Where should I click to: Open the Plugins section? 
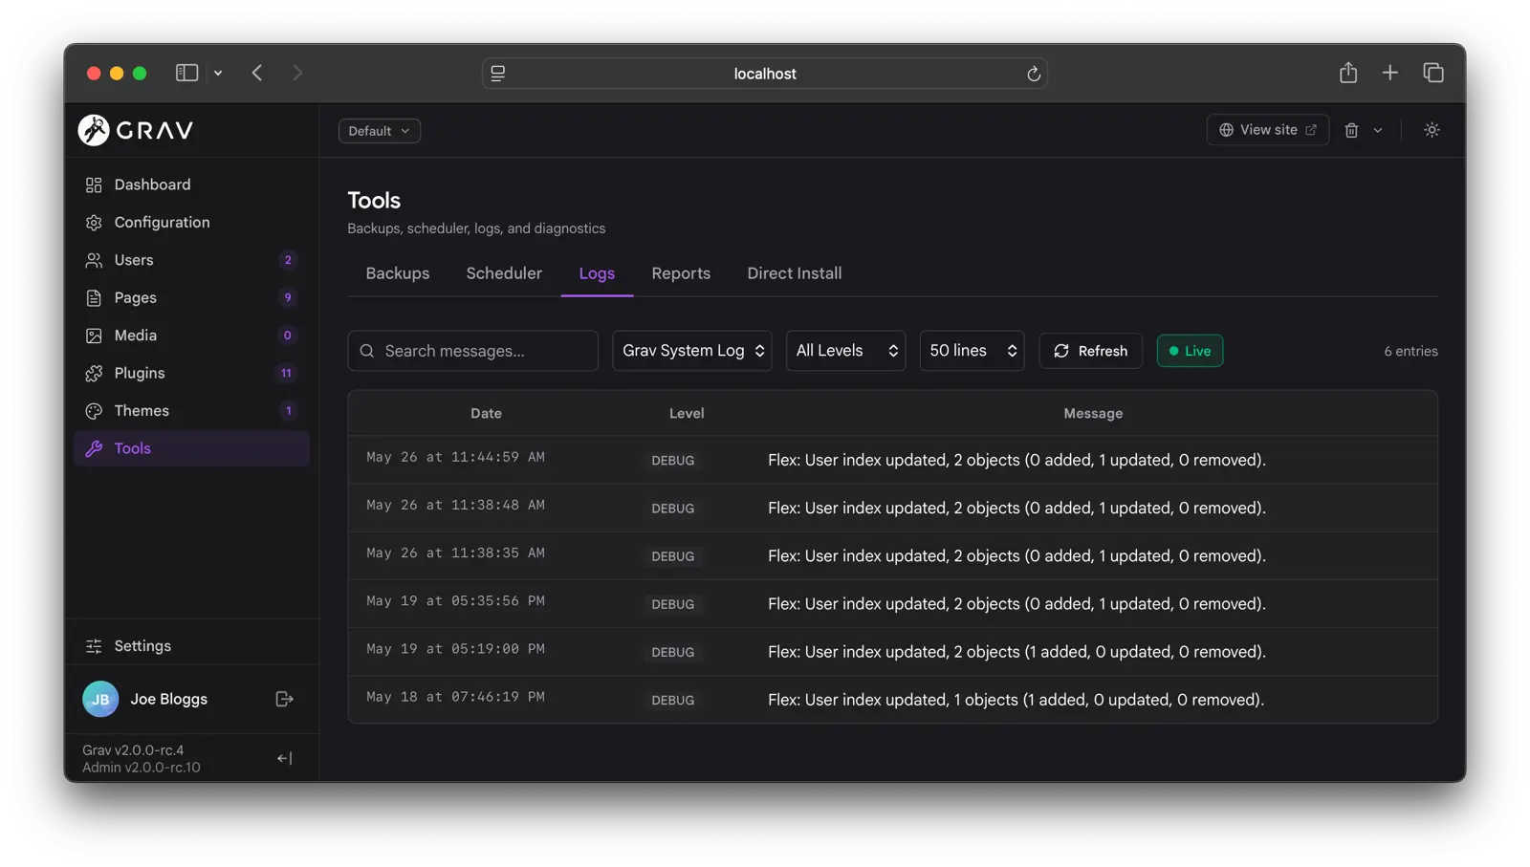pos(191,373)
